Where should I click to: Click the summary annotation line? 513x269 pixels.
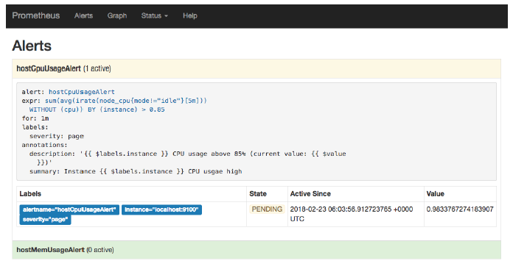tap(136, 171)
